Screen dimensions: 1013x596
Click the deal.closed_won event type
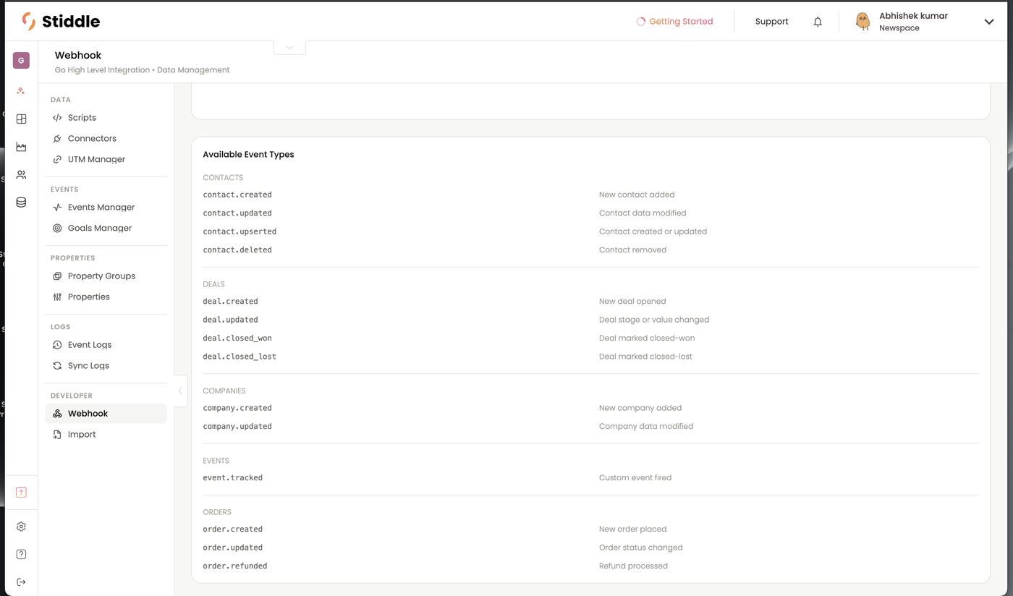pyautogui.click(x=237, y=339)
